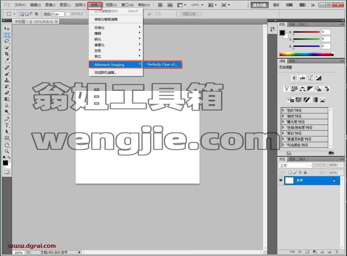The image size is (347, 256).
Task: Select the Gradient tool
Action: point(7,99)
